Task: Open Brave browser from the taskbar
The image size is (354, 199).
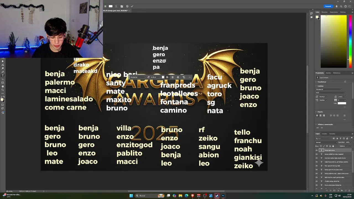Action: point(192,196)
